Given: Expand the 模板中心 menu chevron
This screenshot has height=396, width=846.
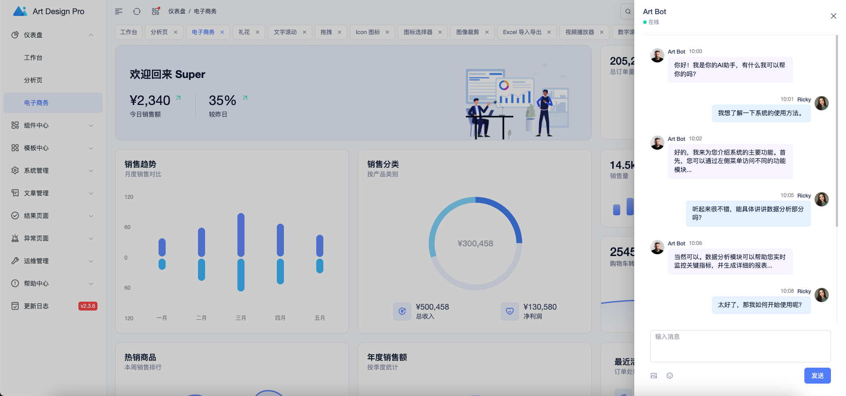Looking at the screenshot, I should [91, 148].
